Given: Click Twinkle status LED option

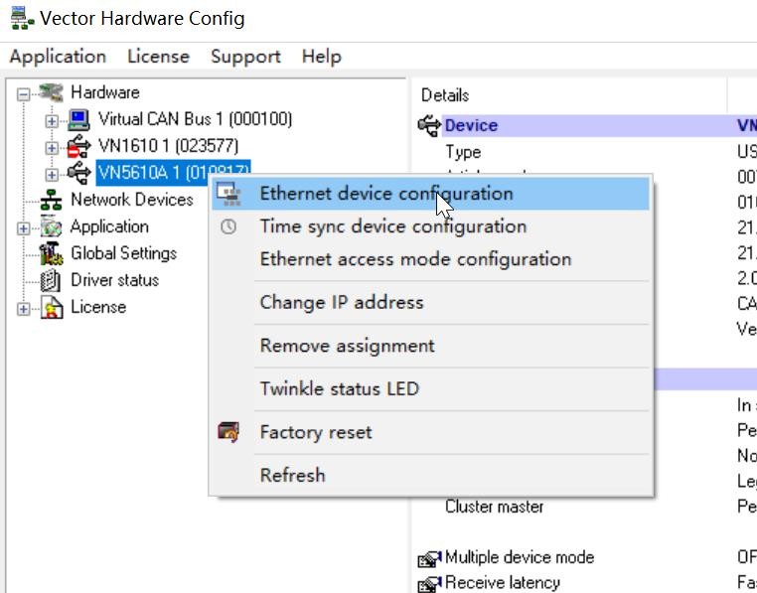Looking at the screenshot, I should pyautogui.click(x=339, y=388).
